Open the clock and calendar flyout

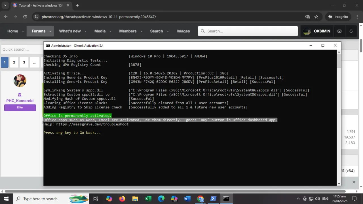tap(339, 199)
